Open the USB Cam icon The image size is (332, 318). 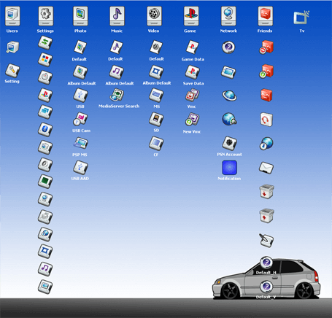(80, 119)
